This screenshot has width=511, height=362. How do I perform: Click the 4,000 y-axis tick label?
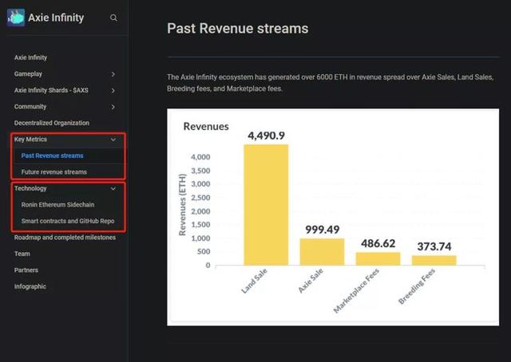tap(200, 157)
